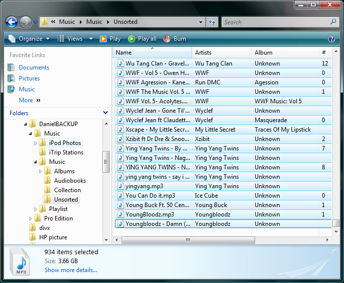Click MP3 icon of WWF - Vol 5 - Owen file

[120, 73]
